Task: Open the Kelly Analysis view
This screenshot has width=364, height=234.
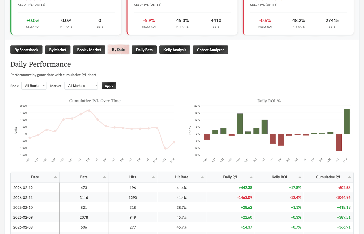Action: 175,50
